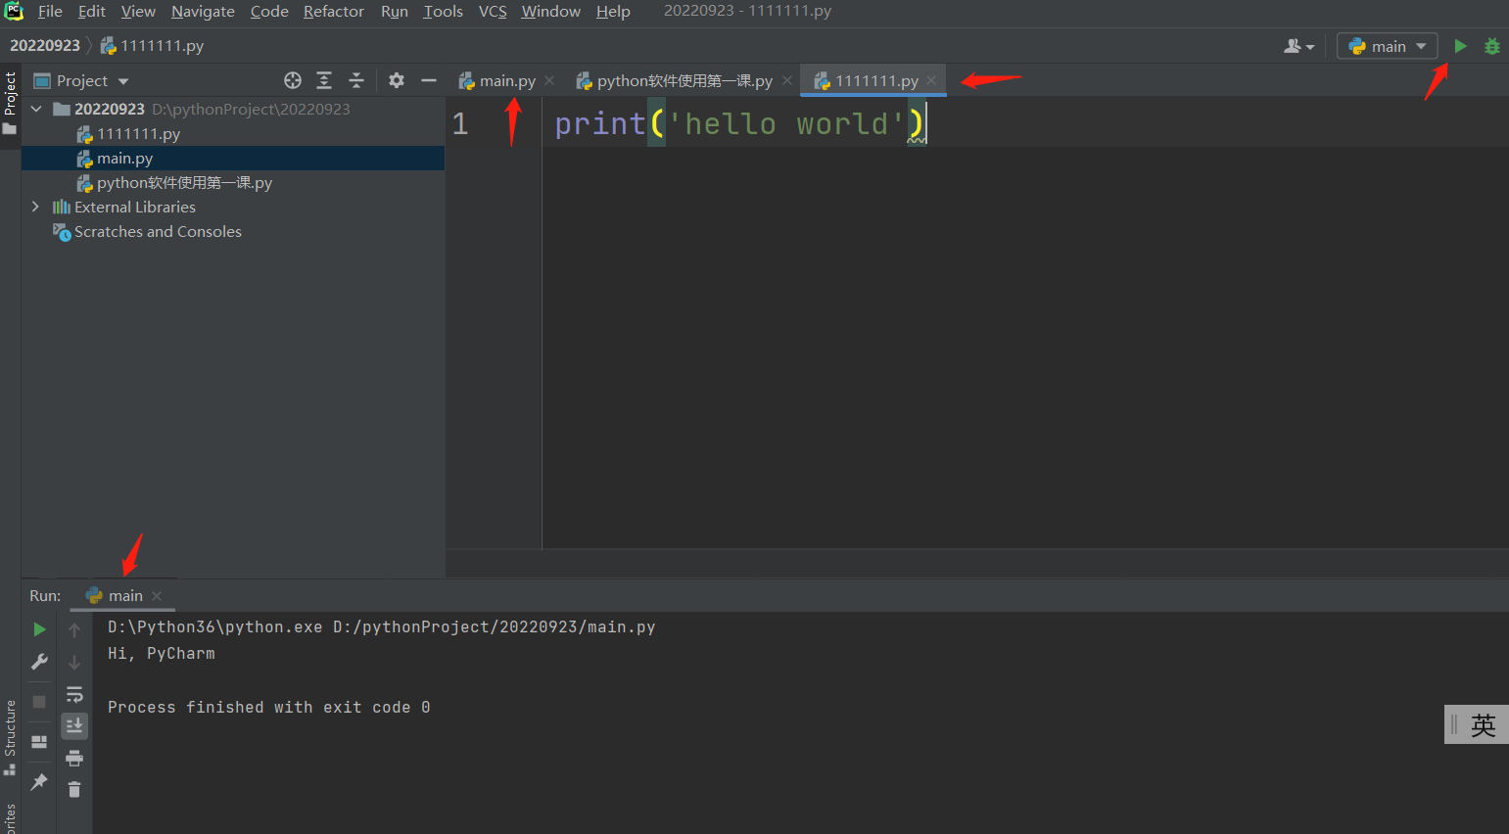Click the PyCharm logo icon
The image size is (1509, 834).
coord(14,11)
